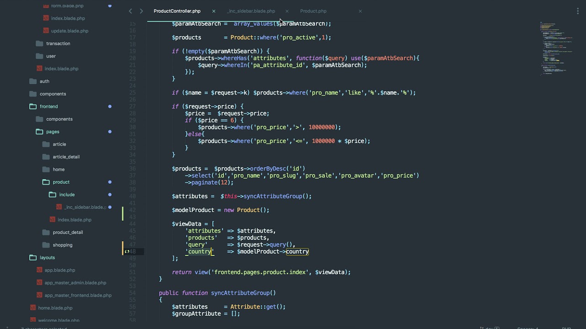Click the product_detail folder icon
The width and height of the screenshot is (586, 329).
[46, 232]
